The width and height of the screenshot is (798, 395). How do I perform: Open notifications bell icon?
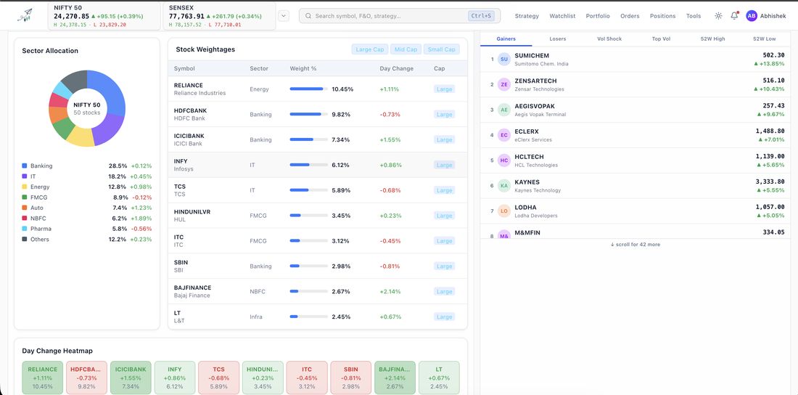[734, 16]
